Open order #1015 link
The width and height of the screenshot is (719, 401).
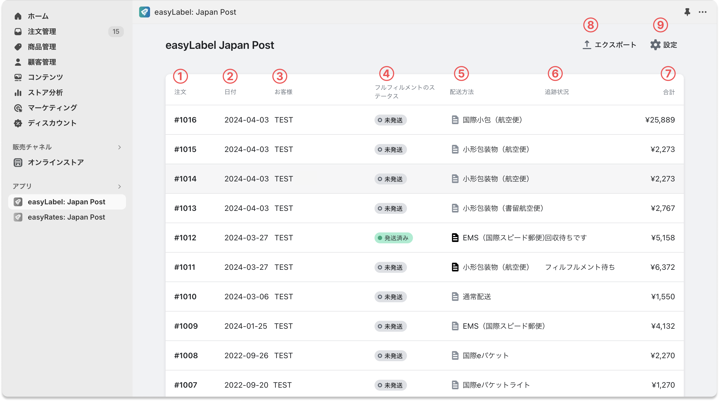[x=185, y=149]
